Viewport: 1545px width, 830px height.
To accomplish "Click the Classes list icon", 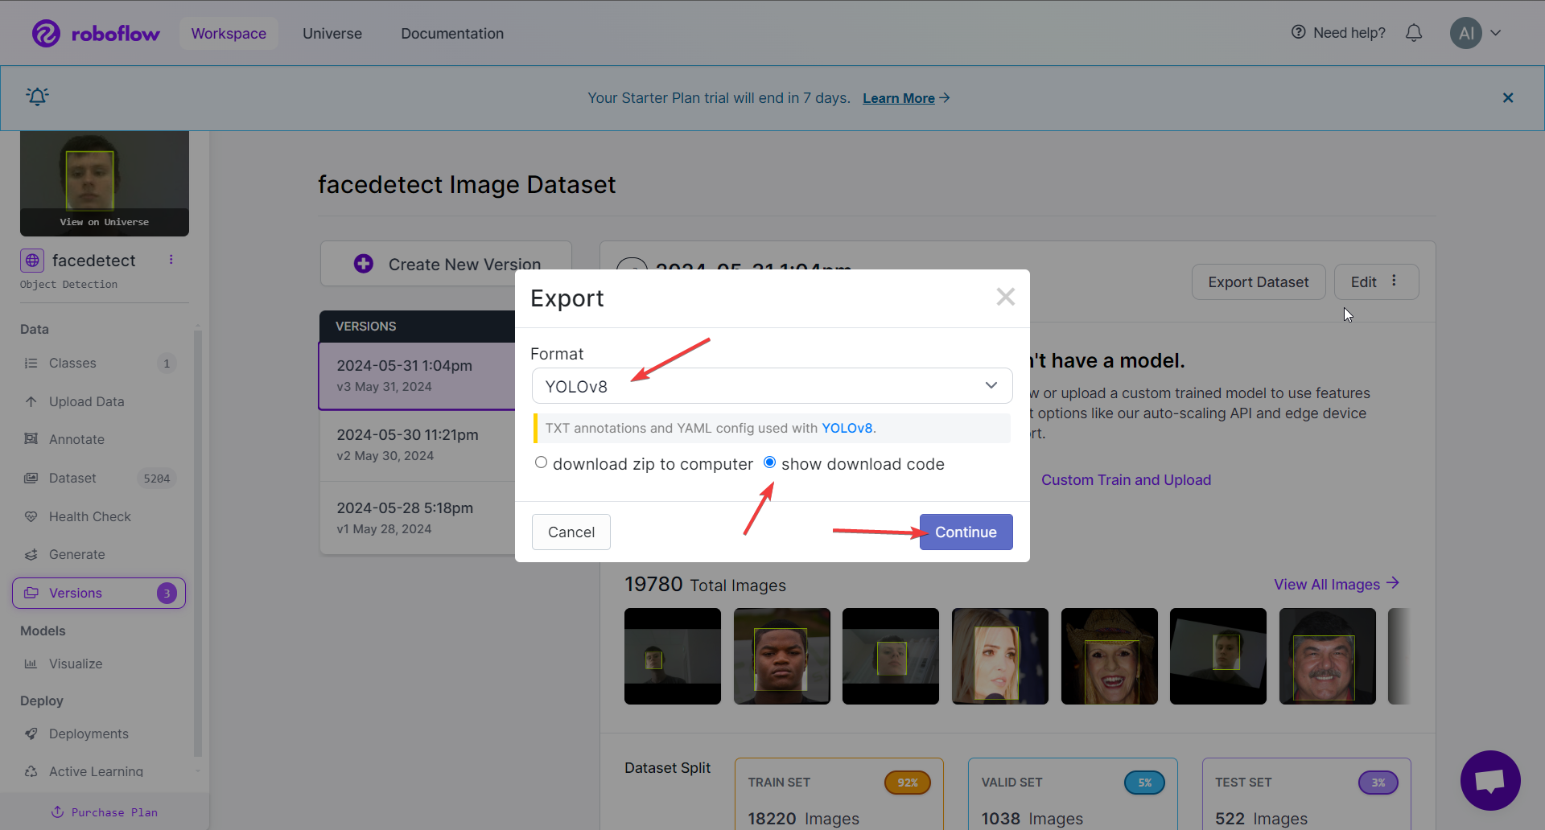I will tap(31, 364).
